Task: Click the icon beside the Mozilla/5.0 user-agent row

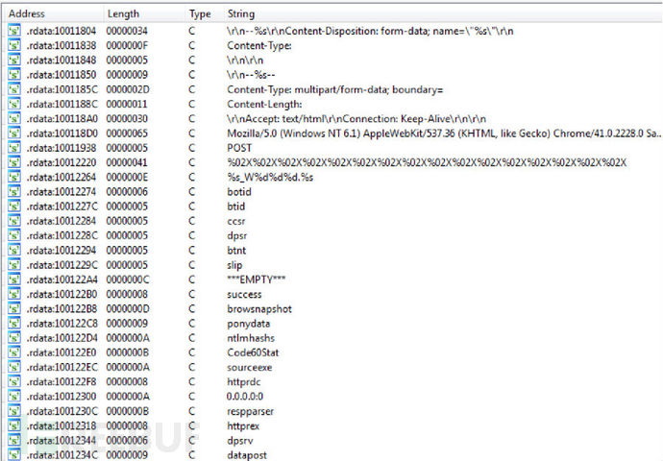Action: pos(13,133)
